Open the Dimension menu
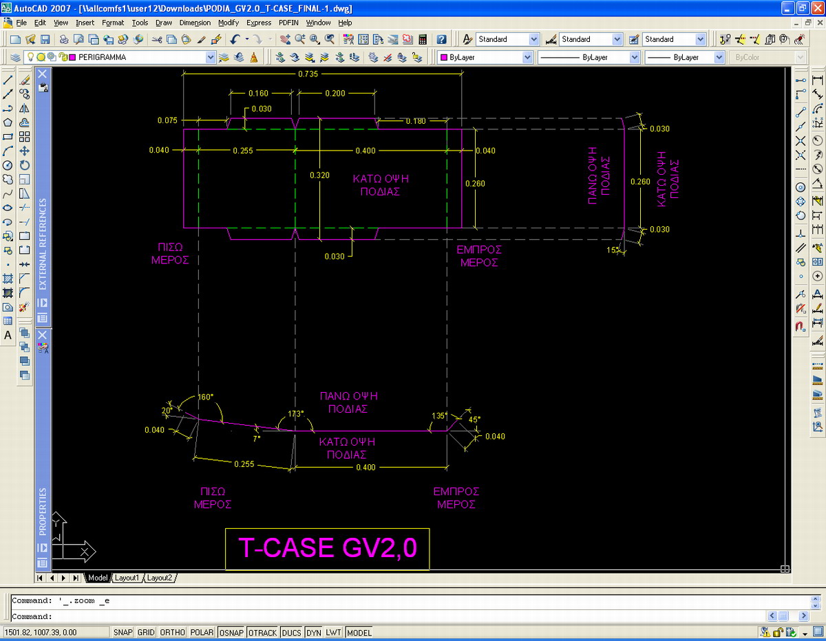This screenshot has width=826, height=641. 195,23
